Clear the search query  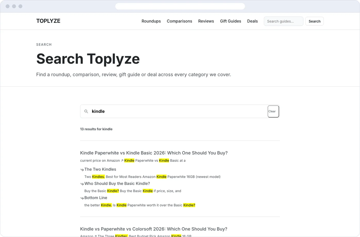tap(273, 111)
